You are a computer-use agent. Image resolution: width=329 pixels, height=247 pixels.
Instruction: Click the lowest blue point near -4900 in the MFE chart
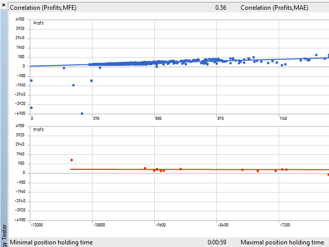pyautogui.click(x=82, y=114)
